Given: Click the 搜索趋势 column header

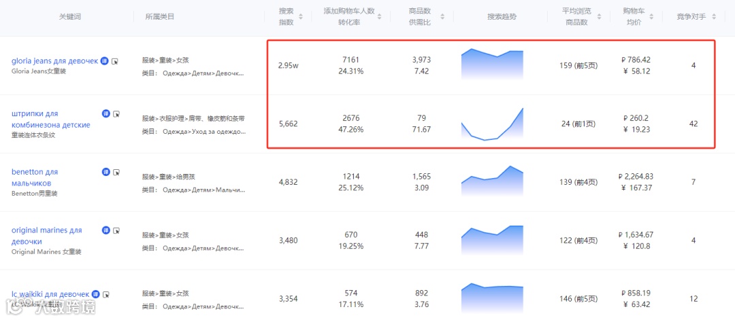Looking at the screenshot, I should [502, 17].
